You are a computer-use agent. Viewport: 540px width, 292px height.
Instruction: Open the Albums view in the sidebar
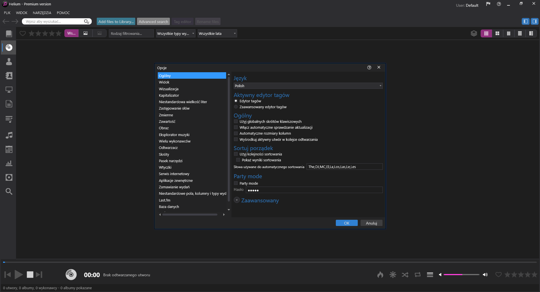9,47
